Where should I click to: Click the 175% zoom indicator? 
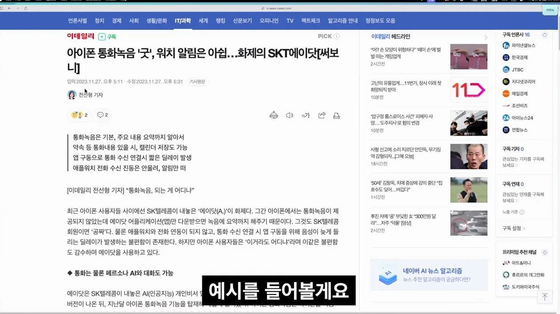pos(550,10)
